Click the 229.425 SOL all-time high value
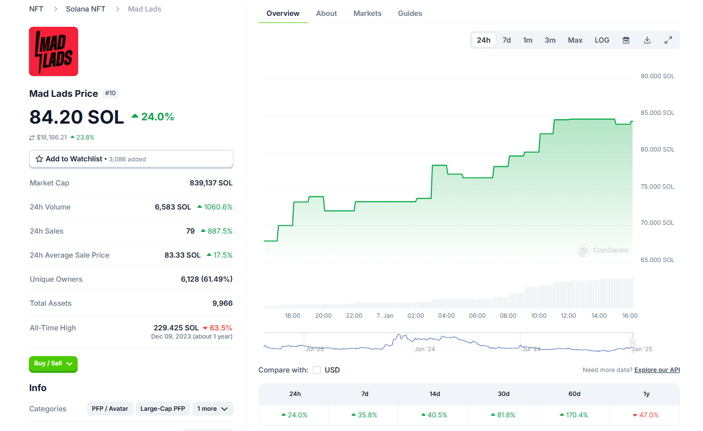Viewport: 703px width, 431px height. pyautogui.click(x=176, y=328)
